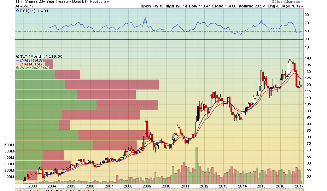Click the RSI(14) 46.04 label
The image size is (327, 191).
click(34, 11)
